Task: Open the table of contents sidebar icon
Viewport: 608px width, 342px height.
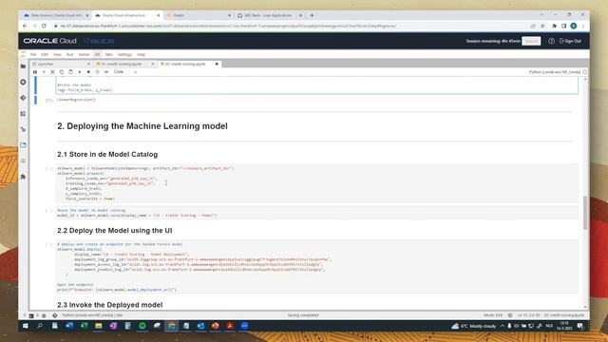Action: (x=23, y=161)
